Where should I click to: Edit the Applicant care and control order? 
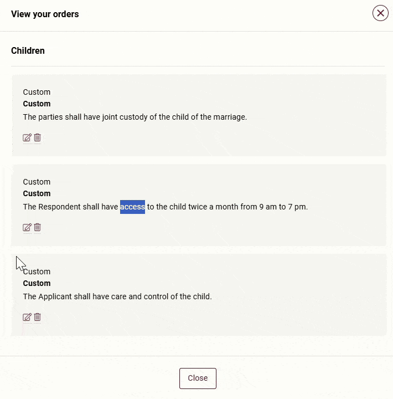27,317
